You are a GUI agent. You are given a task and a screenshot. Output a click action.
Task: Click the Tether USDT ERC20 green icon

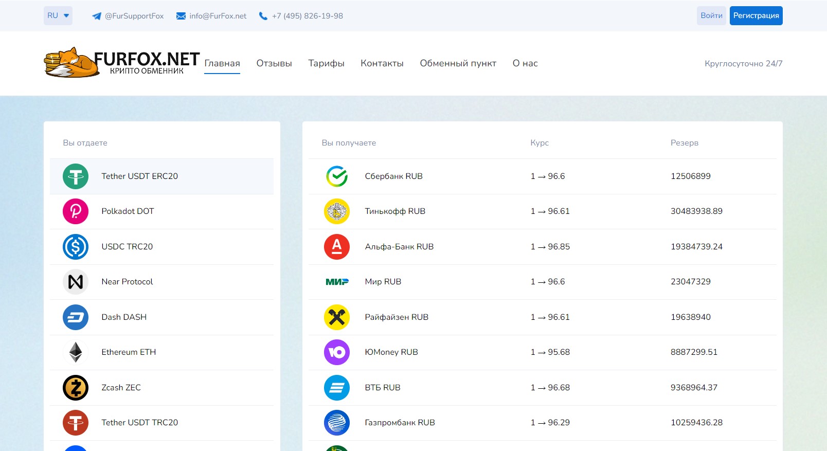tap(76, 176)
